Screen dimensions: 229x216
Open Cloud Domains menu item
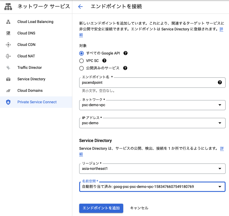tap(30, 91)
